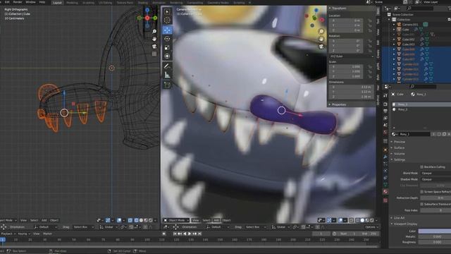The image size is (451, 254).
Task: Click pan hand icon in left viewport
Action: pos(154,39)
